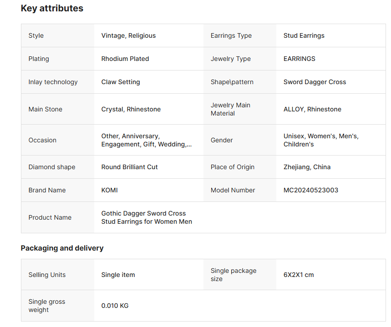Click the Single item selling units value
391x327 pixels.
tap(118, 275)
